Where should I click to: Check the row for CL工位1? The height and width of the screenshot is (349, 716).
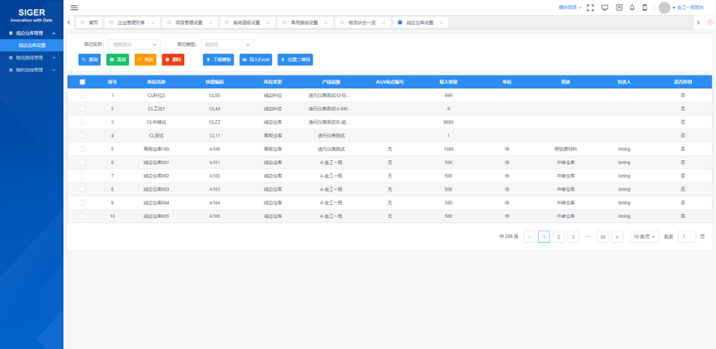82,109
